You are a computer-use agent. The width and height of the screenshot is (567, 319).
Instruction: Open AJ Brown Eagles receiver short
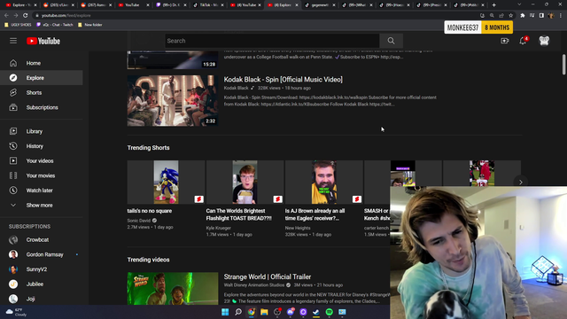pyautogui.click(x=324, y=183)
